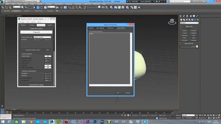
Task: Open the reference coordinate system dropdown
Action: pos(51,7)
